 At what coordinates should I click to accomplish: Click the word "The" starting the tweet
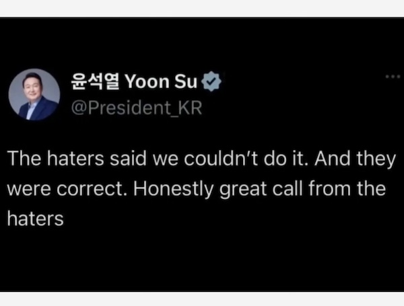[24, 161]
